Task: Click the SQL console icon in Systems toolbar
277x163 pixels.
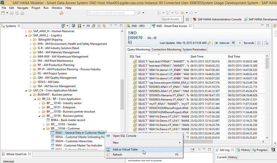Action: click(x=88, y=26)
